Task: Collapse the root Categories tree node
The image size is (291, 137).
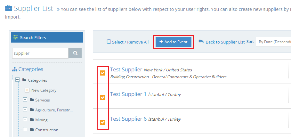Action: (17, 80)
